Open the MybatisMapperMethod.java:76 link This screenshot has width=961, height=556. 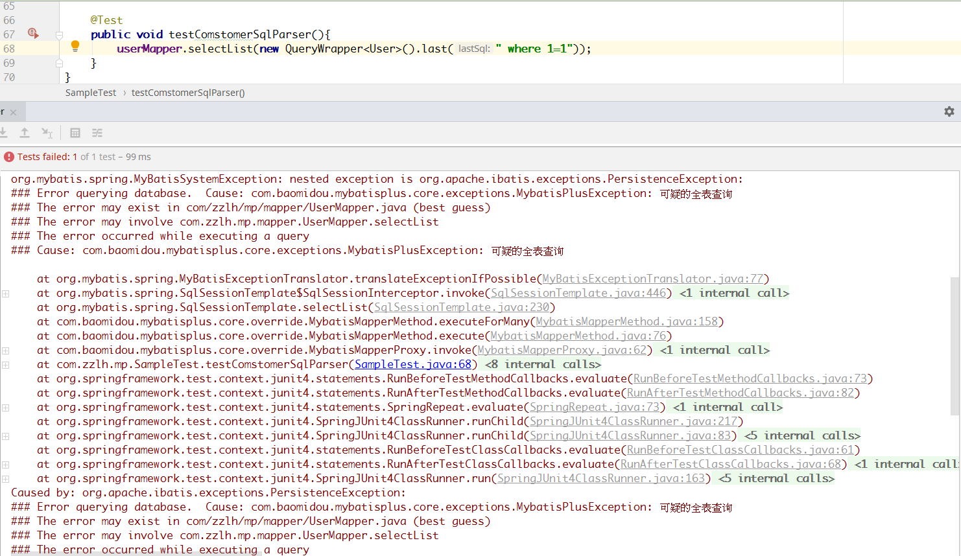tap(578, 336)
